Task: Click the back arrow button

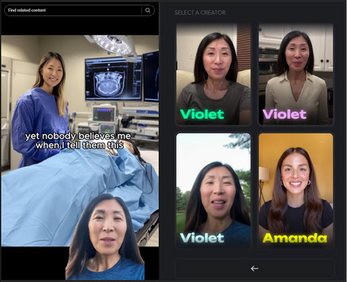Action: coord(254,268)
